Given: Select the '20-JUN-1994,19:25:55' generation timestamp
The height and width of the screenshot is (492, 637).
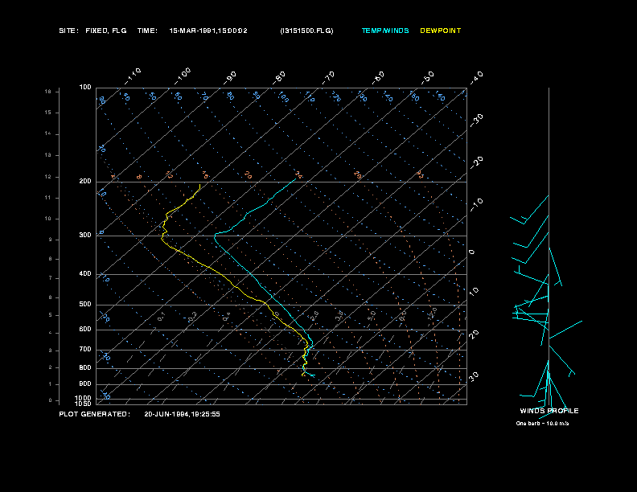Looking at the screenshot, I should pyautogui.click(x=182, y=414).
